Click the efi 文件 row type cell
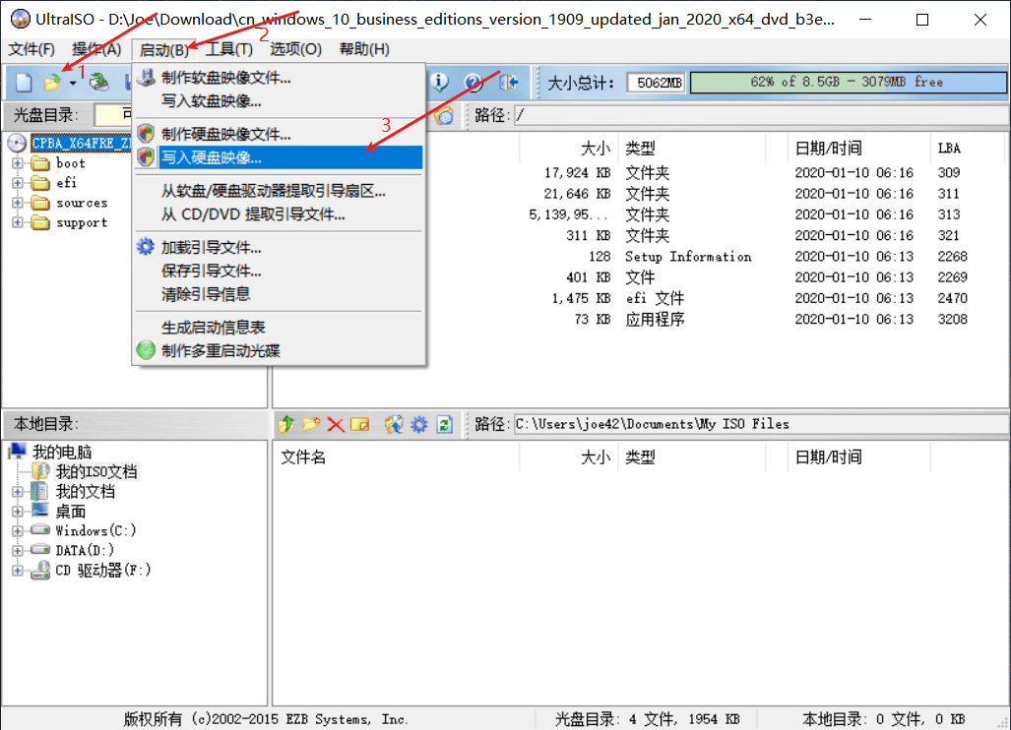This screenshot has width=1011, height=730. pyautogui.click(x=655, y=298)
